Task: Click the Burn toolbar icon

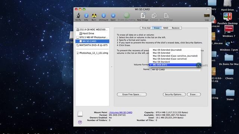Action: coord(94,16)
